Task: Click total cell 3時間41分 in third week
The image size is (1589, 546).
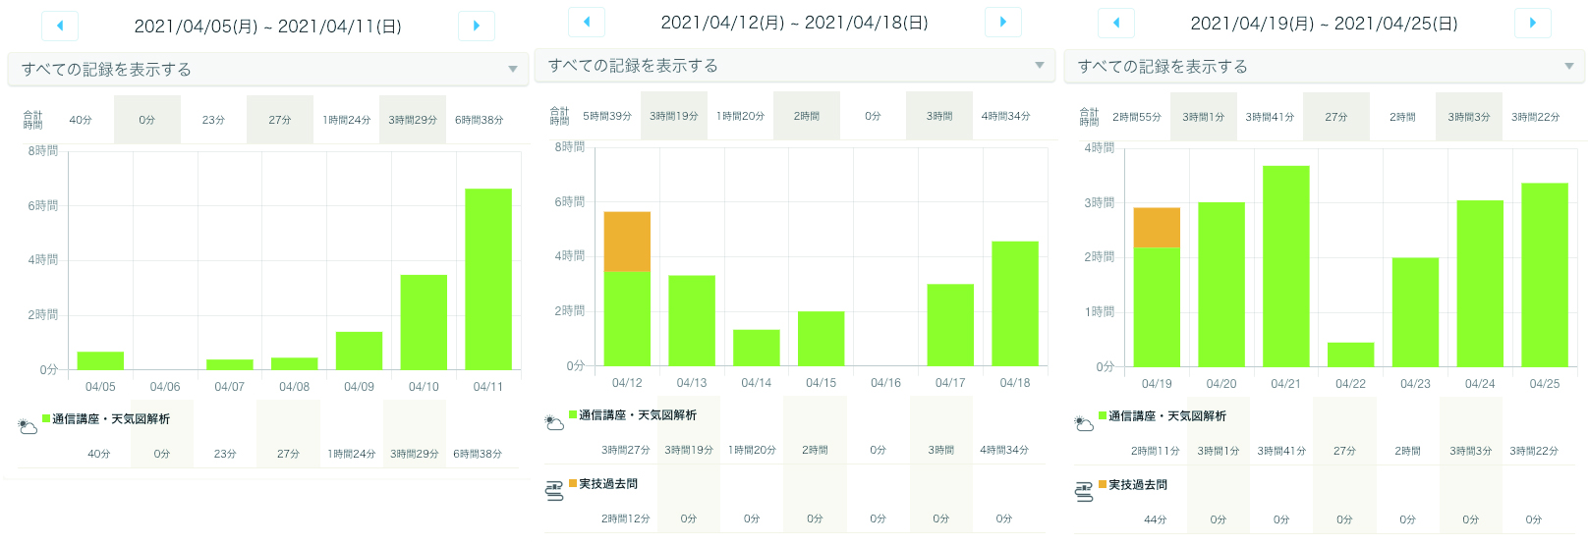Action: 1270,117
